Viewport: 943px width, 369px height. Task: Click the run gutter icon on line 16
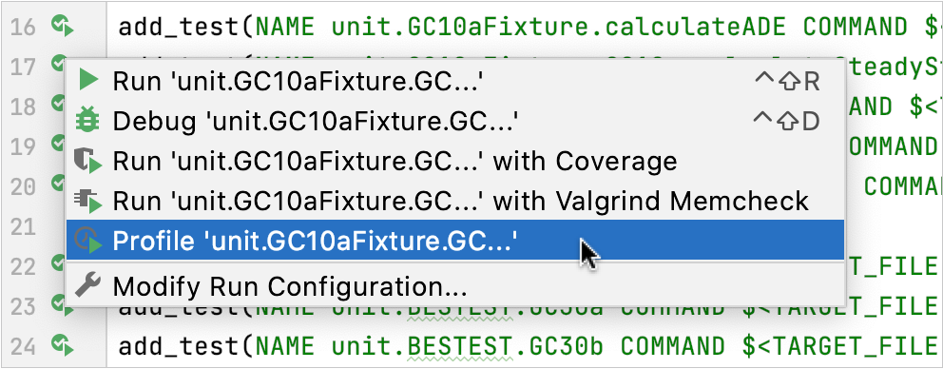[62, 27]
